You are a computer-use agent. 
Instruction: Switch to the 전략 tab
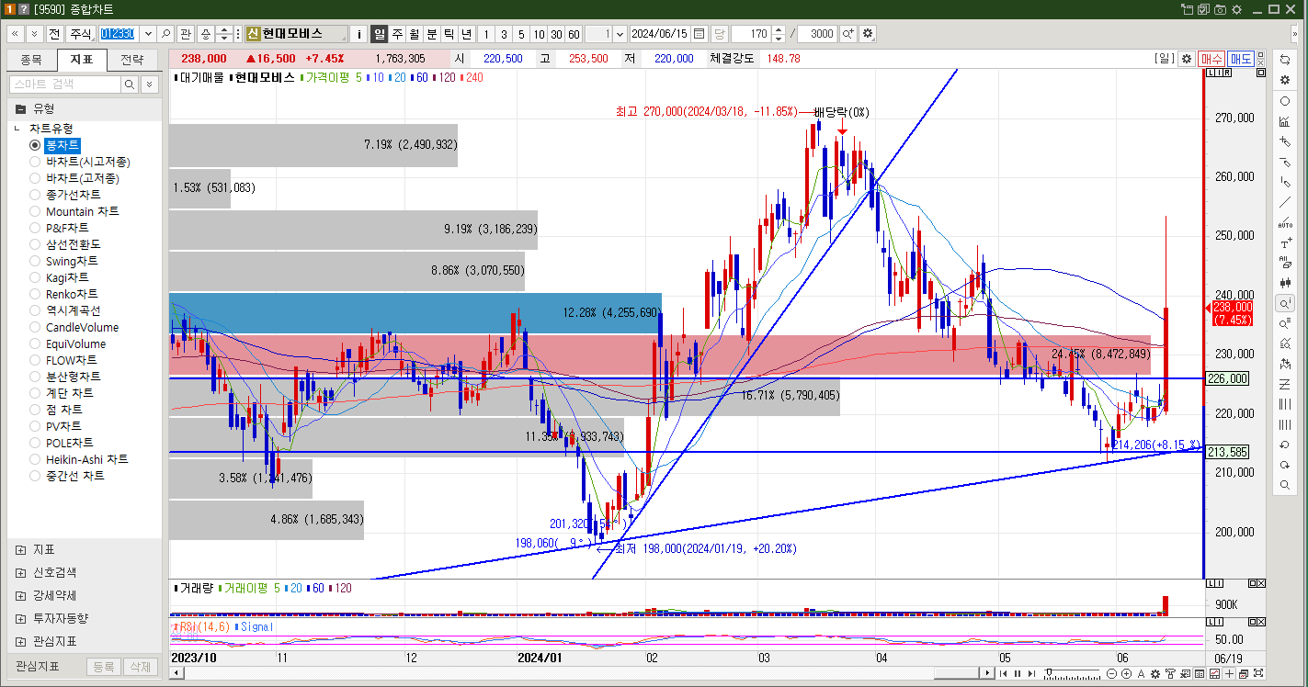(x=132, y=60)
